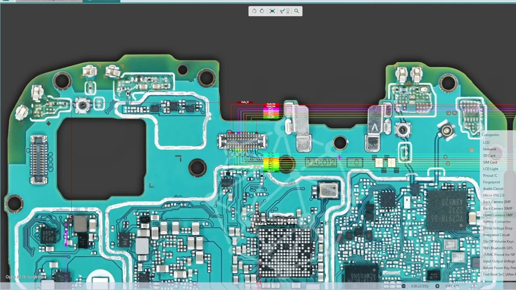The image size is (516, 290).
Task: Show the Back Camera 50MP category
Action: pos(497,209)
